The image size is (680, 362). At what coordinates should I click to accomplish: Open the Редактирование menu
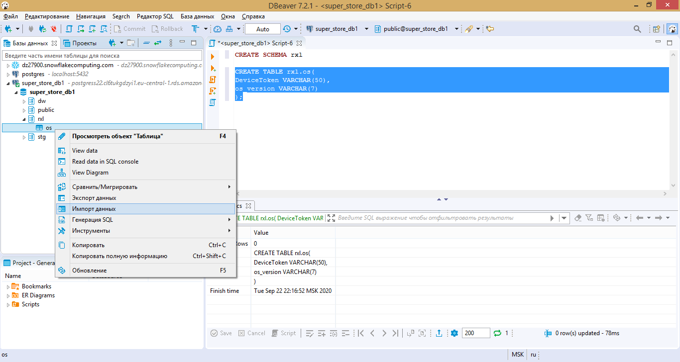(47, 16)
